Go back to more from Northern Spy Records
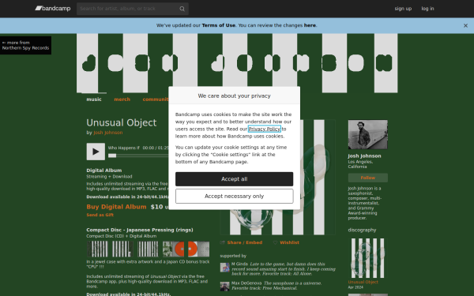This screenshot has width=474, height=296. 25,45
